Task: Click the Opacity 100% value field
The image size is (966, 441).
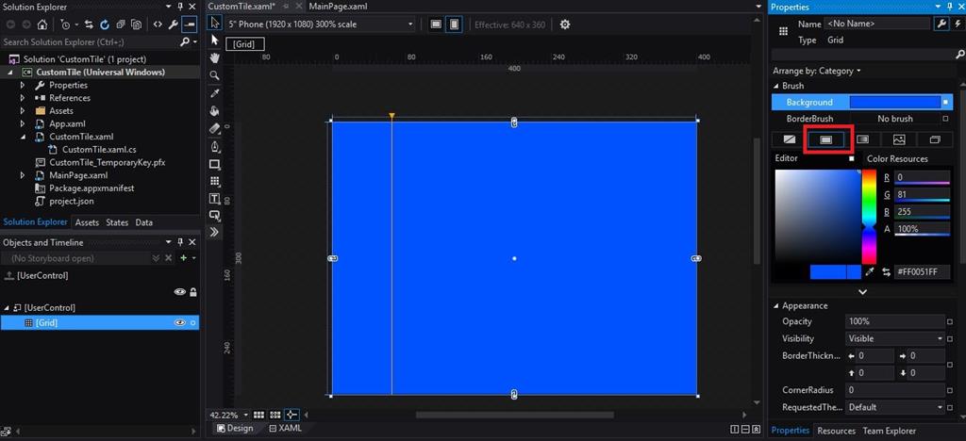Action: pos(895,321)
